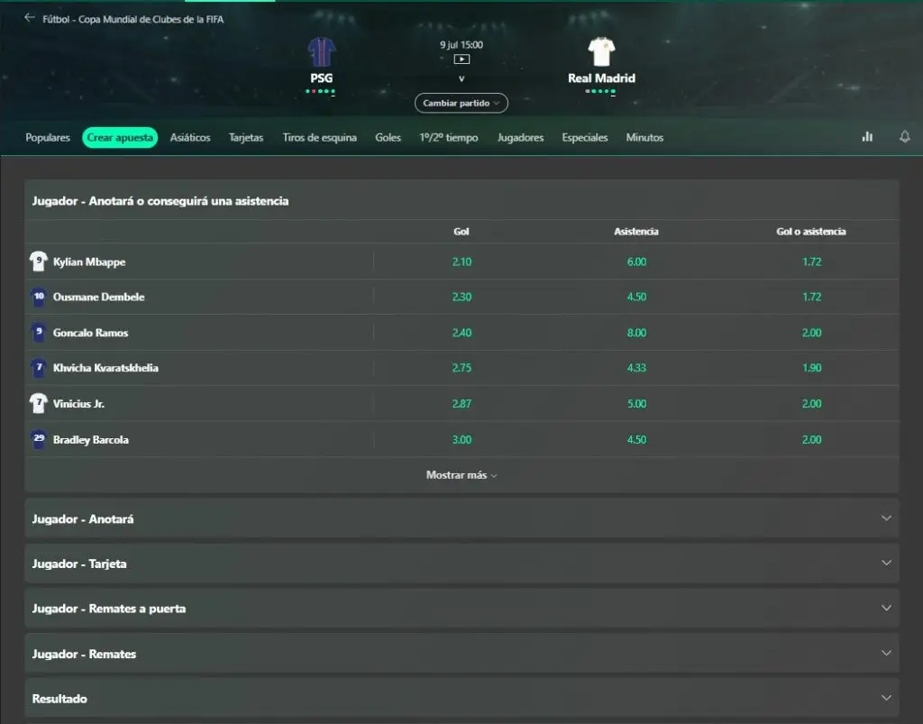
Task: Click the Real Madrid jersey icon
Action: point(601,52)
